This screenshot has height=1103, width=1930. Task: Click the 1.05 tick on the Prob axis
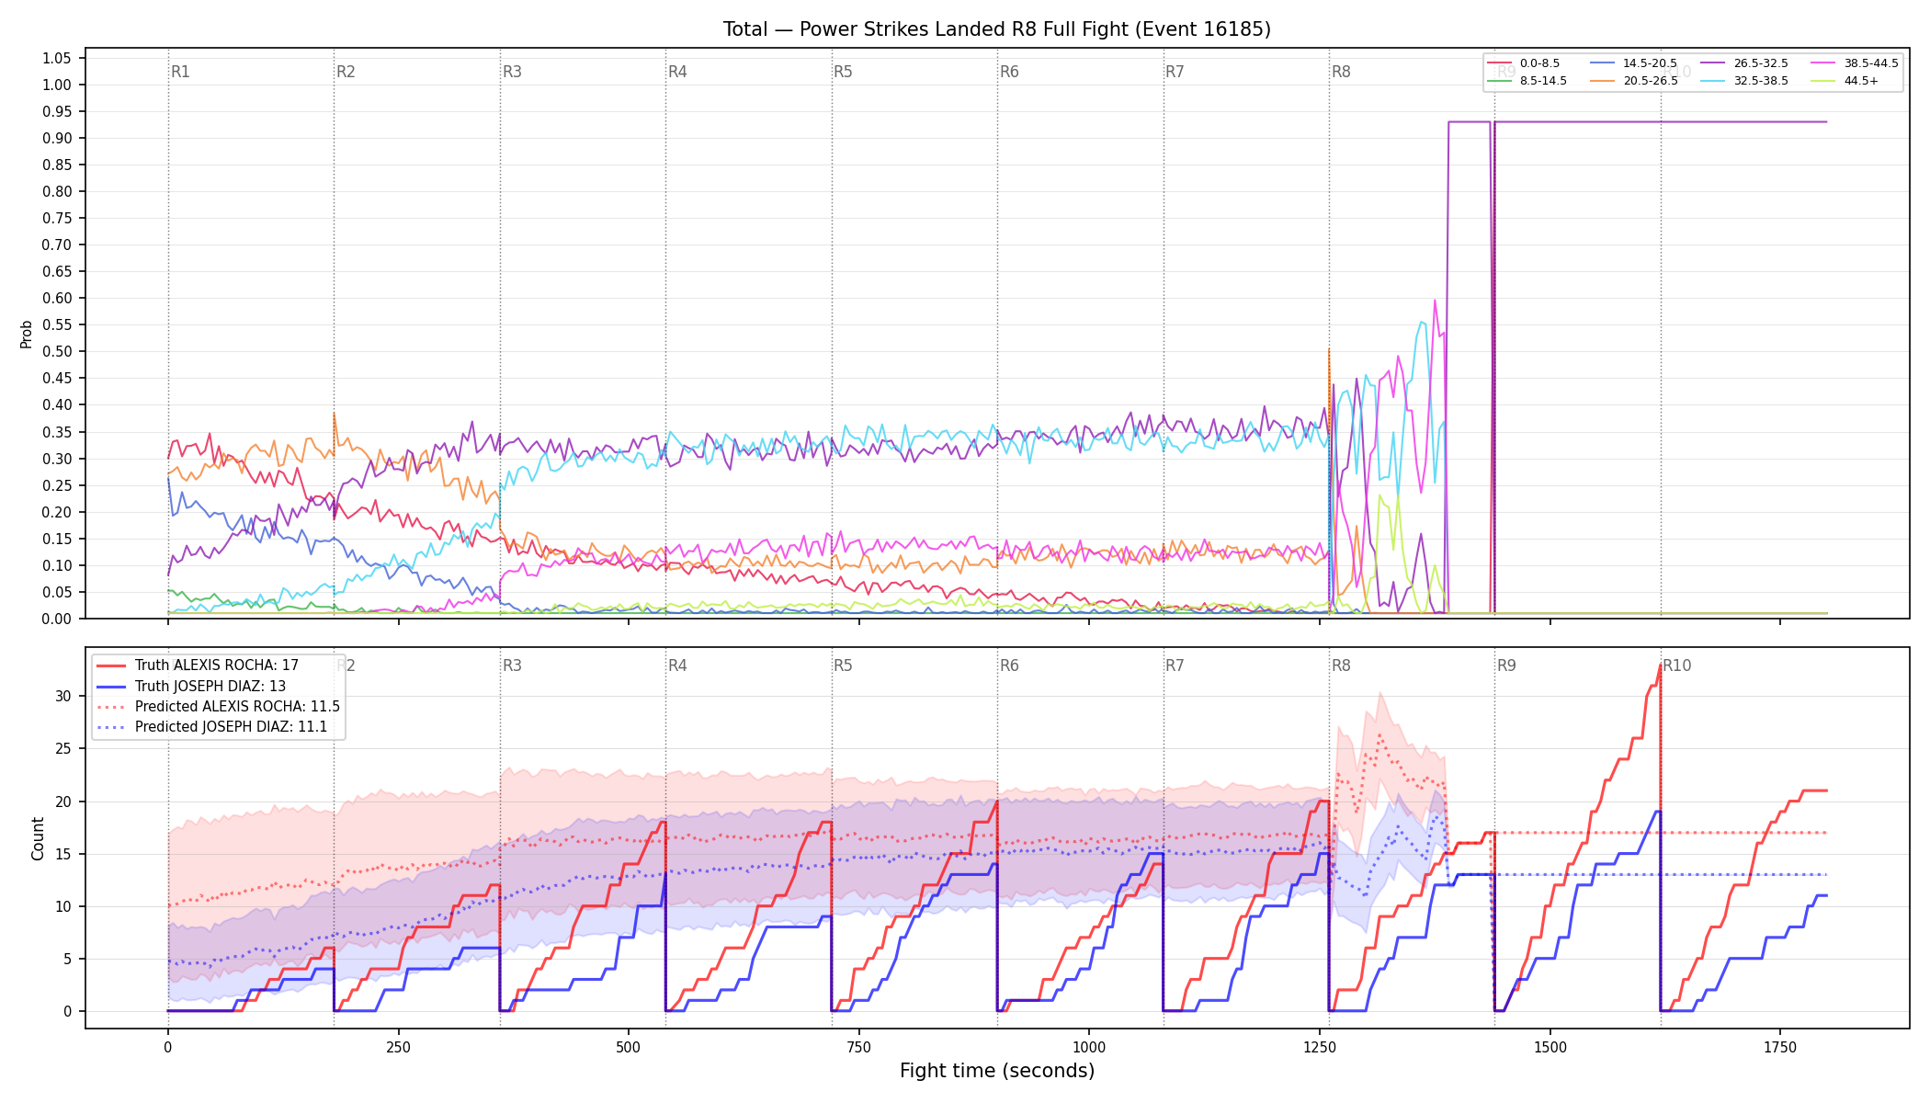tap(56, 58)
